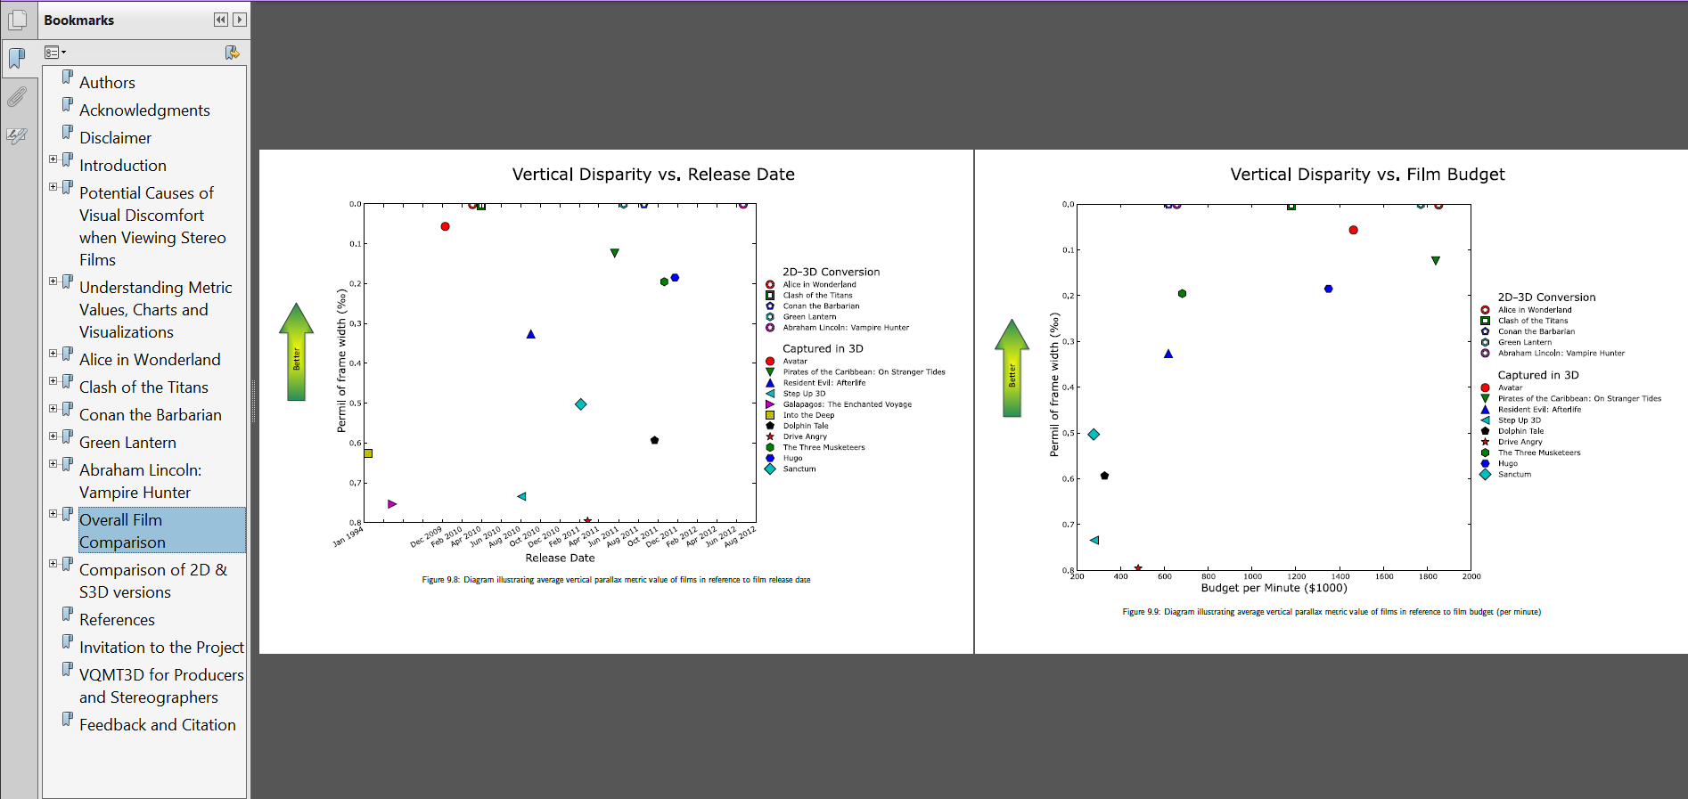Click the bookmark icon next to Acknowledgments

point(68,105)
